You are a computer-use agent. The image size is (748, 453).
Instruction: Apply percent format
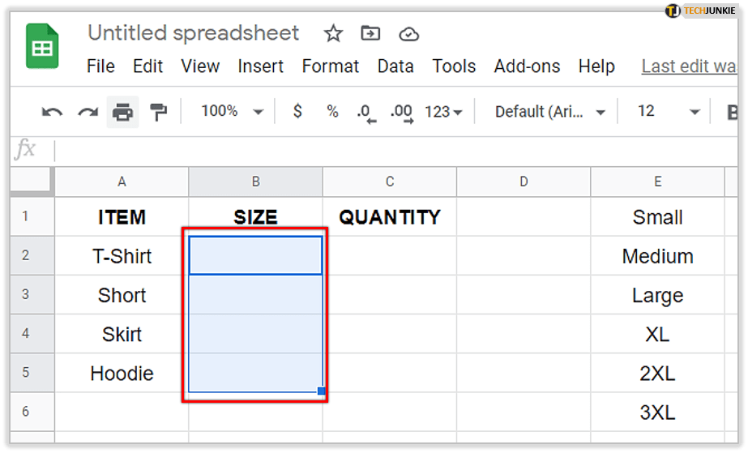(332, 112)
